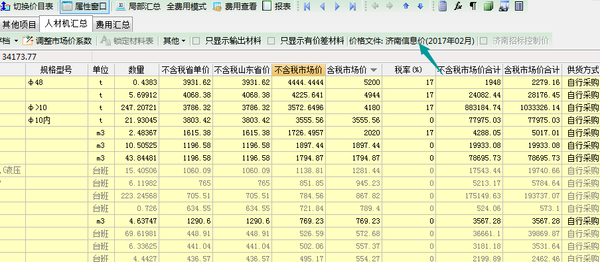Expand the dropdown arrow left of 调整市场价系数
The image size is (600, 262).
click(17, 40)
